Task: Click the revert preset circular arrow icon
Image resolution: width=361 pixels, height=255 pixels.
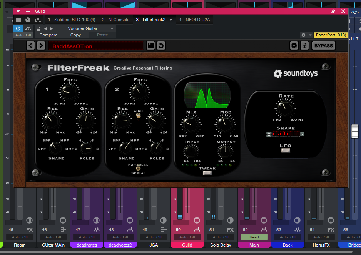Action: 161,45
